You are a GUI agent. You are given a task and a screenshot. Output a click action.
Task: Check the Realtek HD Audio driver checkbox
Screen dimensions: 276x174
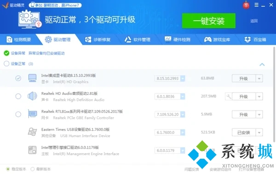click(18, 96)
